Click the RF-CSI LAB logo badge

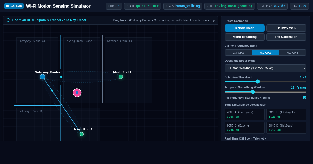pos(14,6)
